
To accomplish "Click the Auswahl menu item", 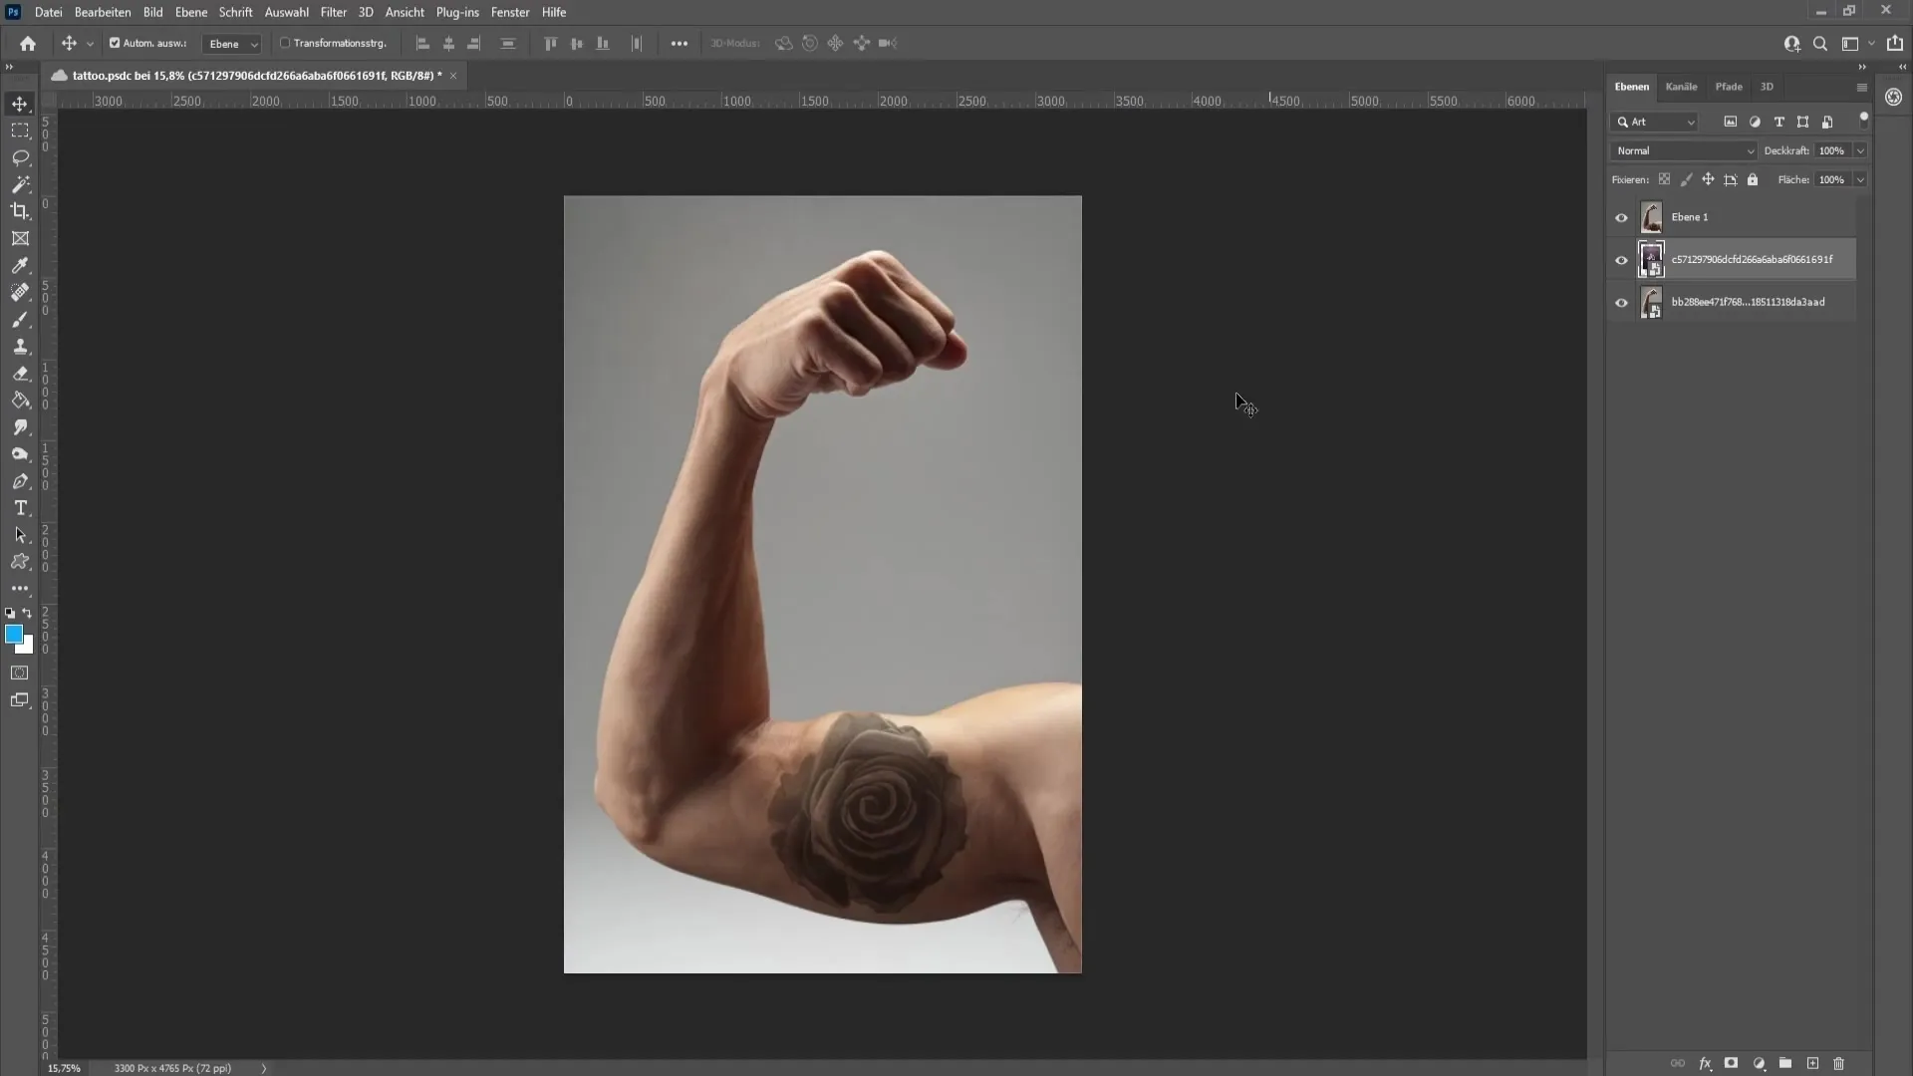I will [286, 12].
